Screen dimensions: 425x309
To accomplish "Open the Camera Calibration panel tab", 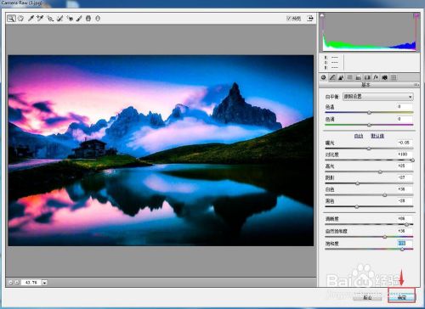I will click(385, 77).
